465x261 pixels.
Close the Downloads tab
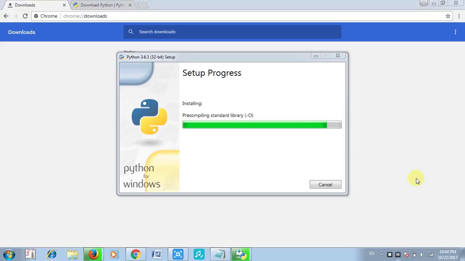tap(64, 5)
